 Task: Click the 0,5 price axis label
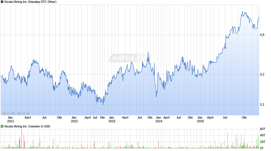pos(262,35)
